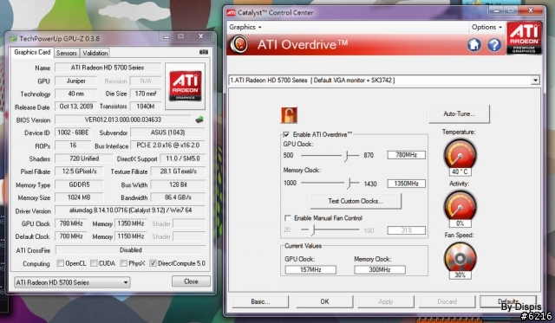
Task: Click the current Memory Clock 300MHz field
Action: (380, 269)
